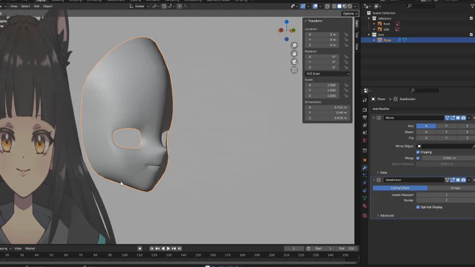The width and height of the screenshot is (475, 267).
Task: Disable the Merge checkbox
Action: (418, 158)
